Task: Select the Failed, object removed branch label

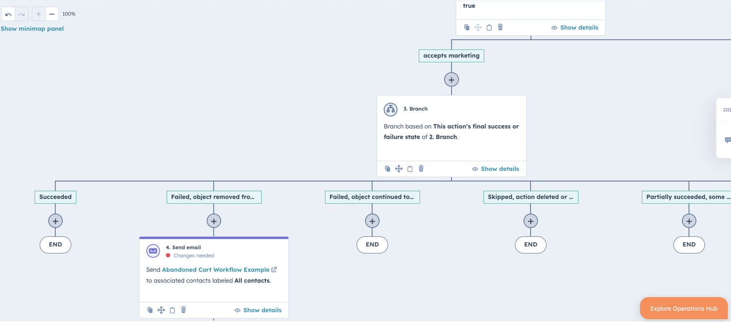Action: [x=214, y=197]
